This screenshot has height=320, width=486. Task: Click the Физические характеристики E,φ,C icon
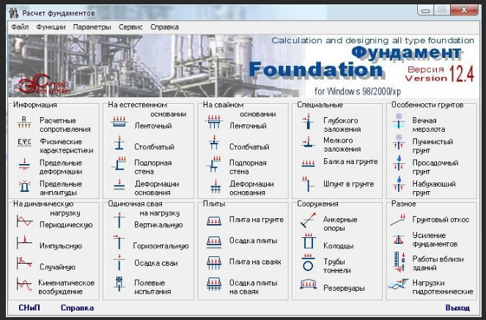(24, 142)
